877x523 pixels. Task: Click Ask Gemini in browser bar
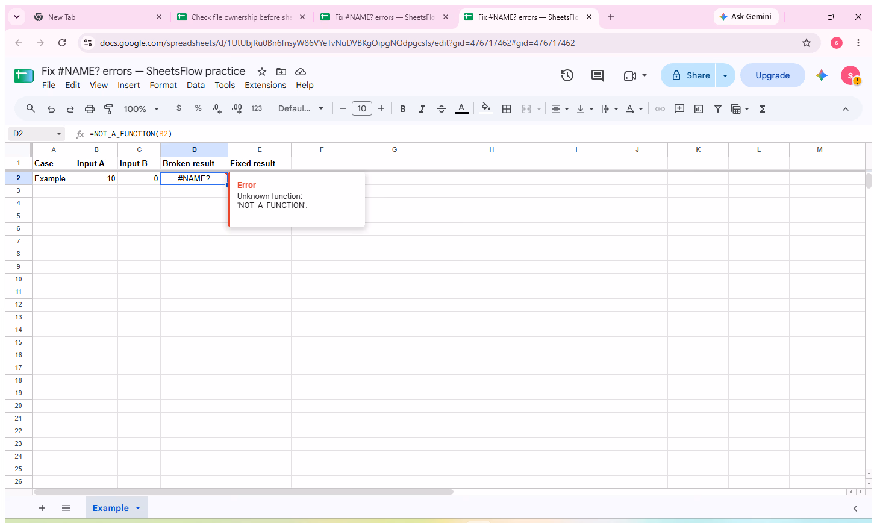pyautogui.click(x=746, y=17)
